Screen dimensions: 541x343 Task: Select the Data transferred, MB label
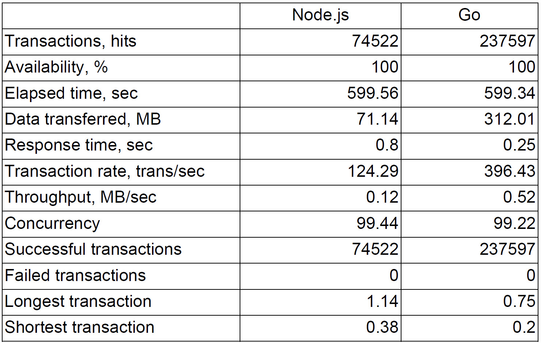tap(83, 120)
